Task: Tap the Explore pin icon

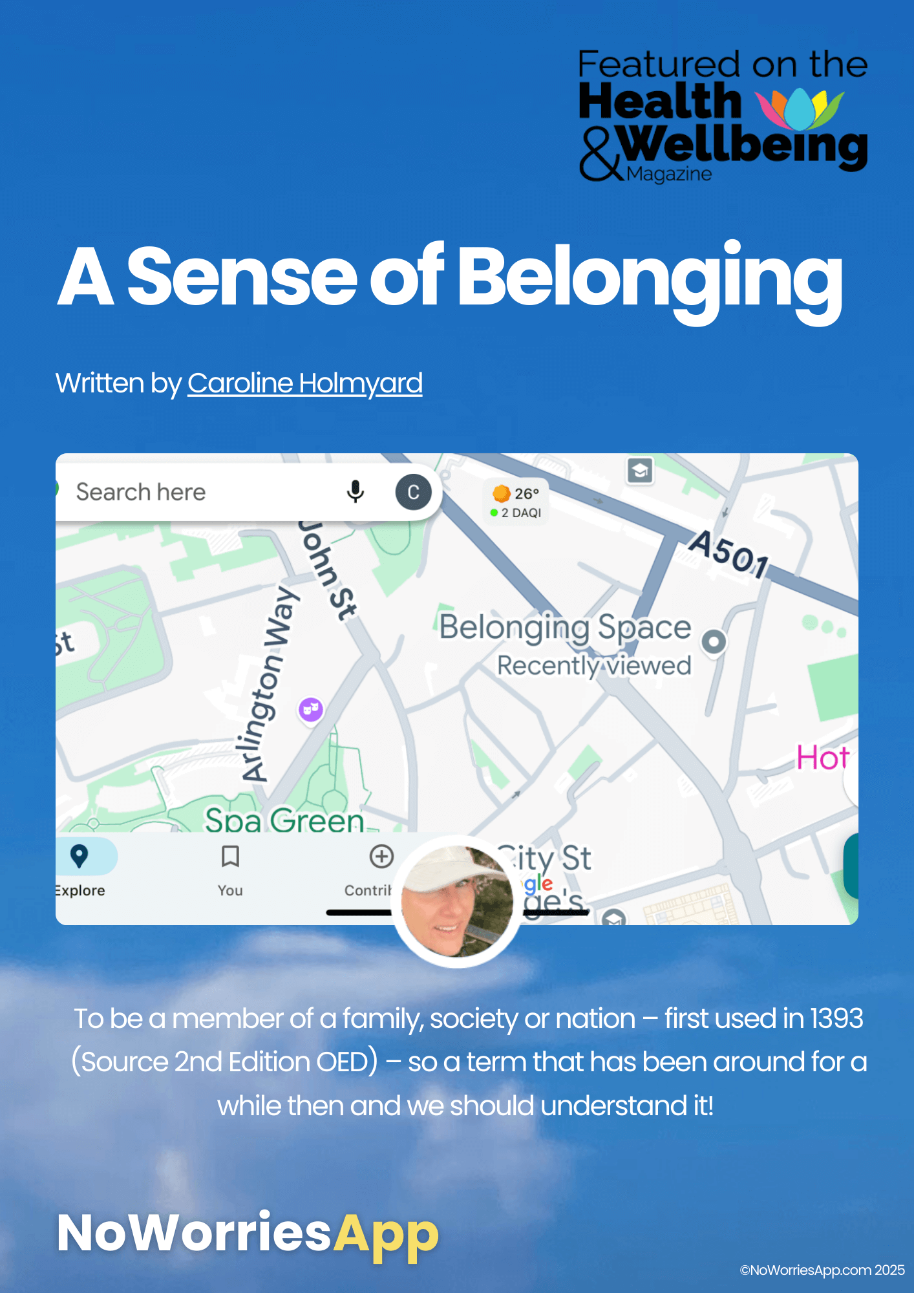Action: pos(79,856)
